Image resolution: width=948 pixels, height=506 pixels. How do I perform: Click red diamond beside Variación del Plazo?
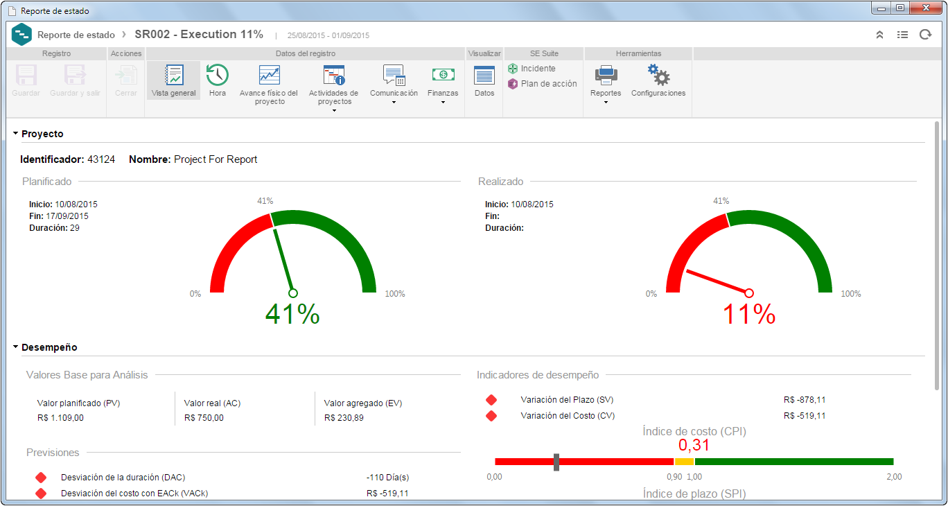click(491, 400)
